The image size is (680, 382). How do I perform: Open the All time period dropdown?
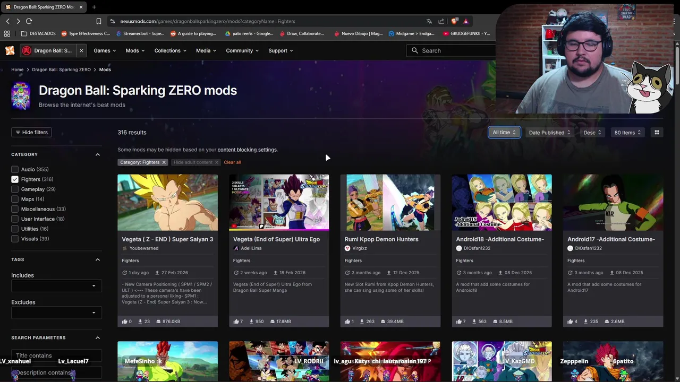coord(504,133)
